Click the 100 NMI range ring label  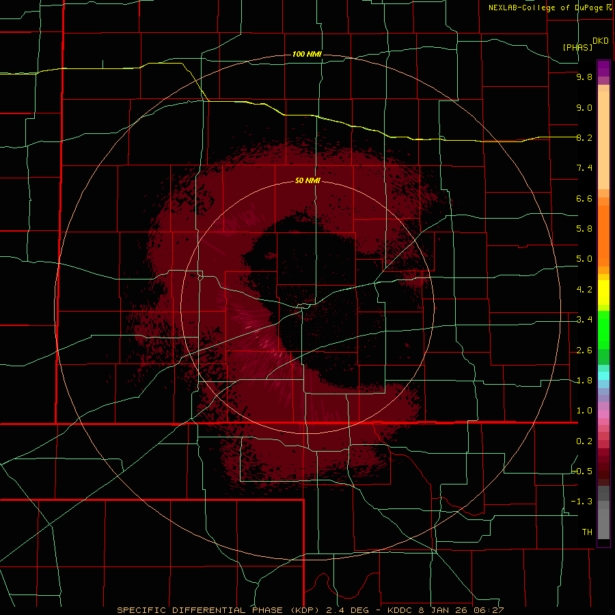tap(307, 54)
